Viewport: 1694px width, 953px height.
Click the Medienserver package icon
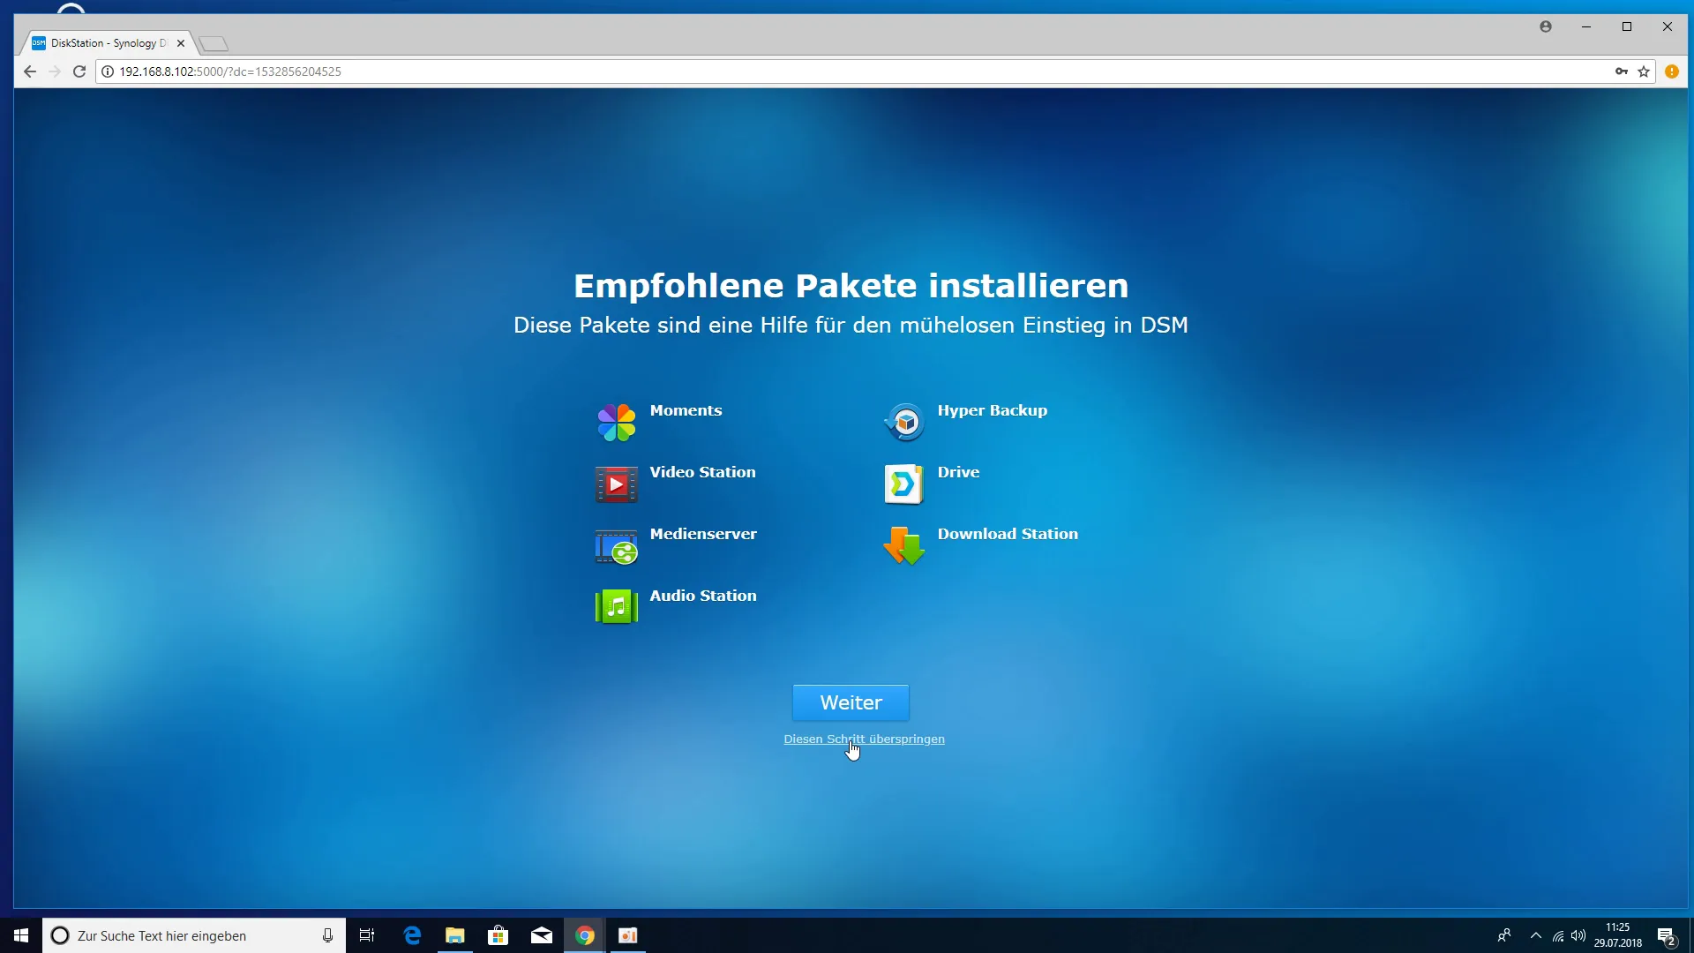(x=616, y=546)
